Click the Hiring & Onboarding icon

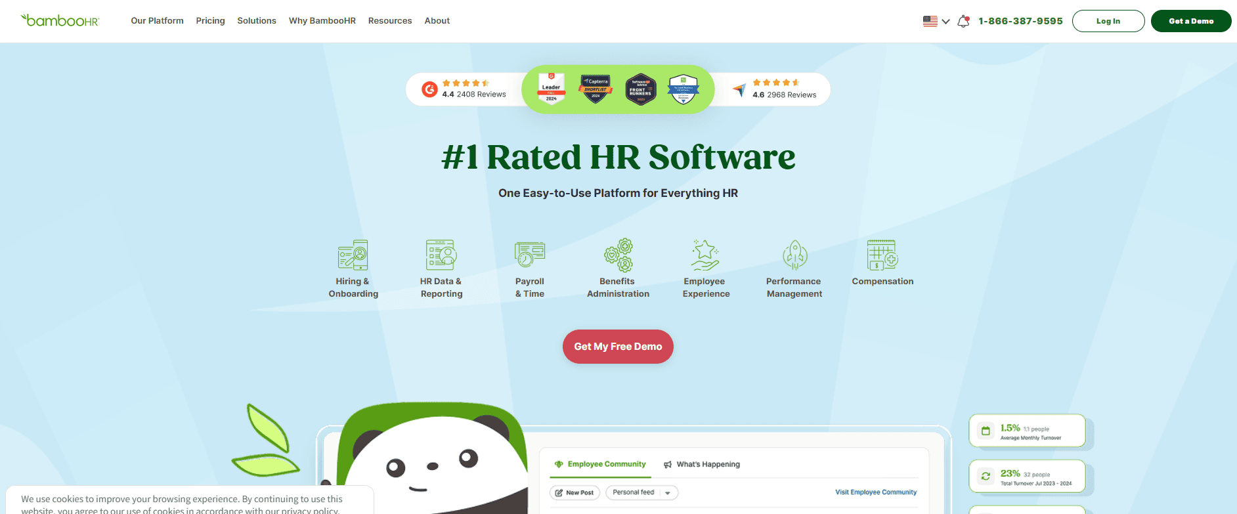[353, 255]
